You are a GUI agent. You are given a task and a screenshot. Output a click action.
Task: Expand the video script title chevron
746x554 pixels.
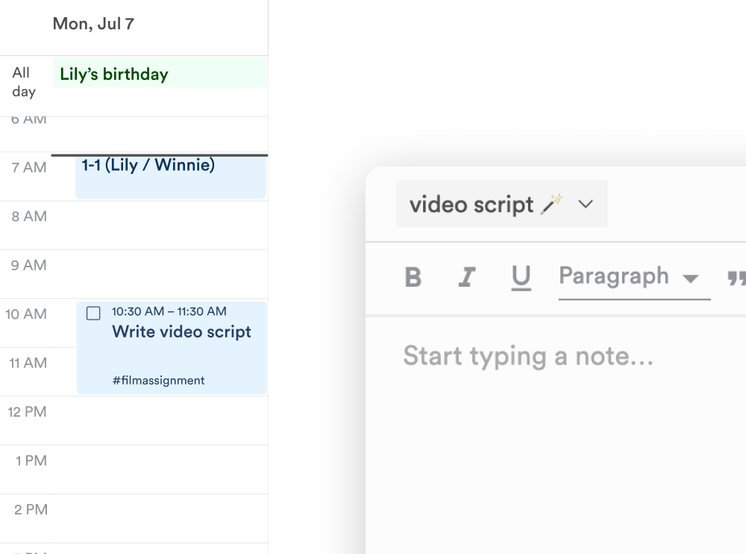pyautogui.click(x=586, y=204)
